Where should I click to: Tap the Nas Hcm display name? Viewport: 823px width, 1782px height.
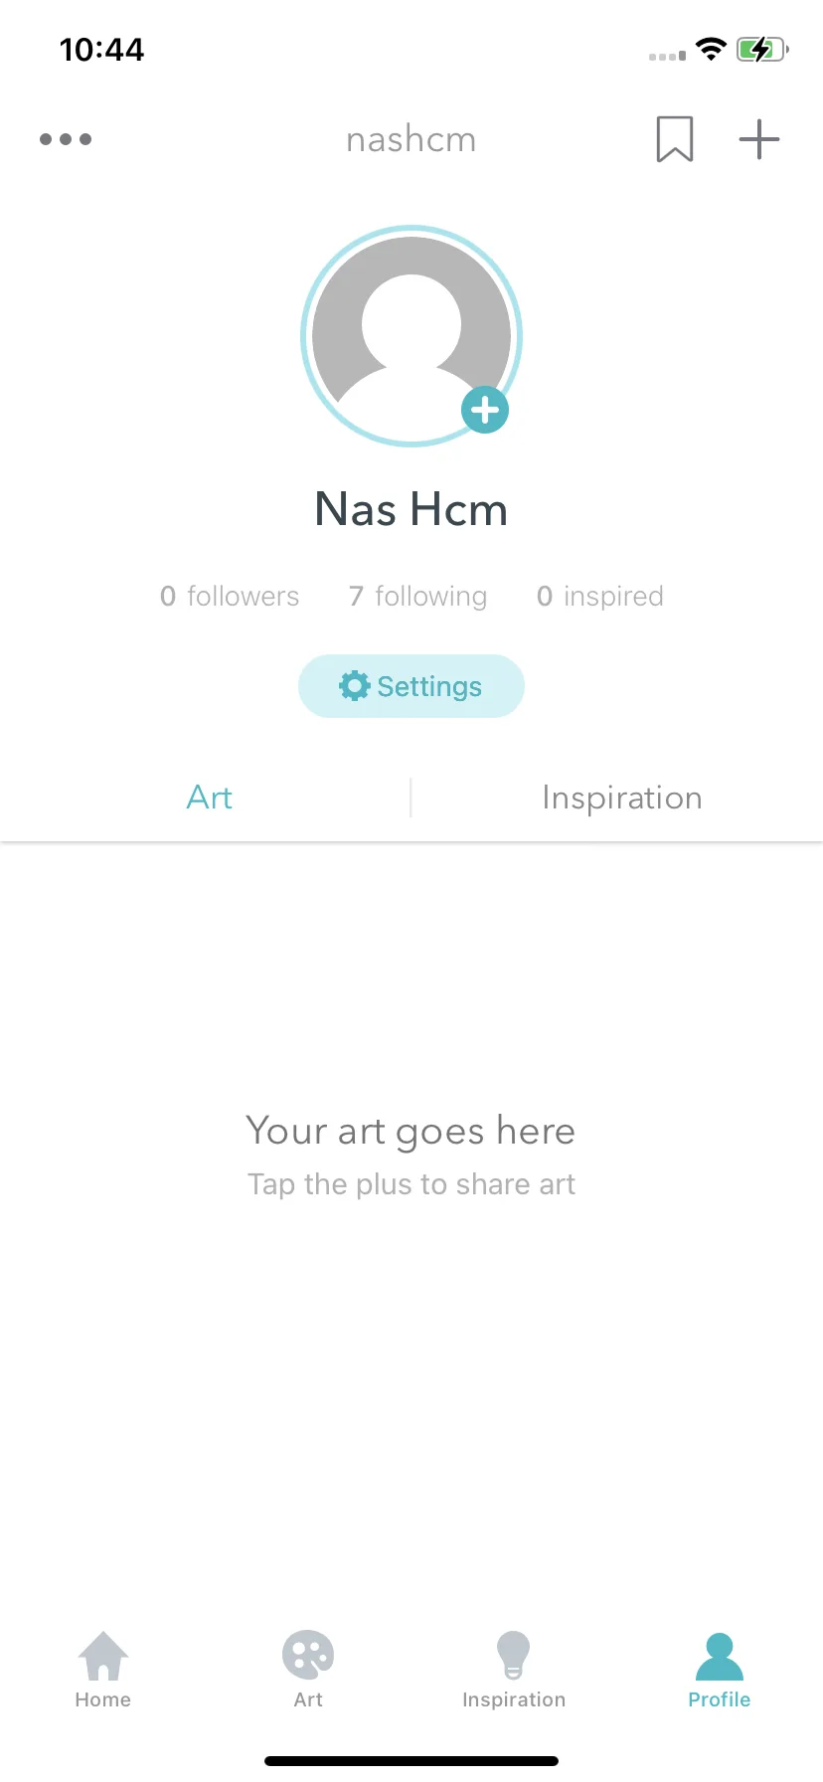tap(411, 509)
